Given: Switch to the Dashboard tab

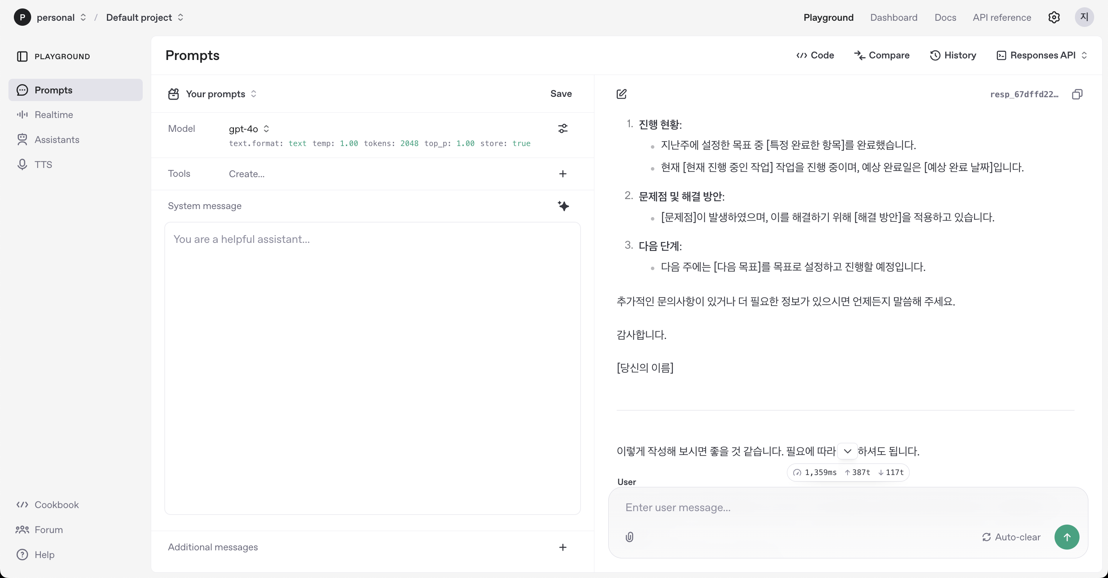Looking at the screenshot, I should 893,18.
